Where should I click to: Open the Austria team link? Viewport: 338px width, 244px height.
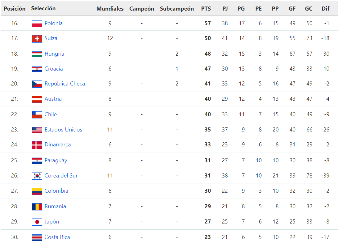pyautogui.click(x=53, y=99)
